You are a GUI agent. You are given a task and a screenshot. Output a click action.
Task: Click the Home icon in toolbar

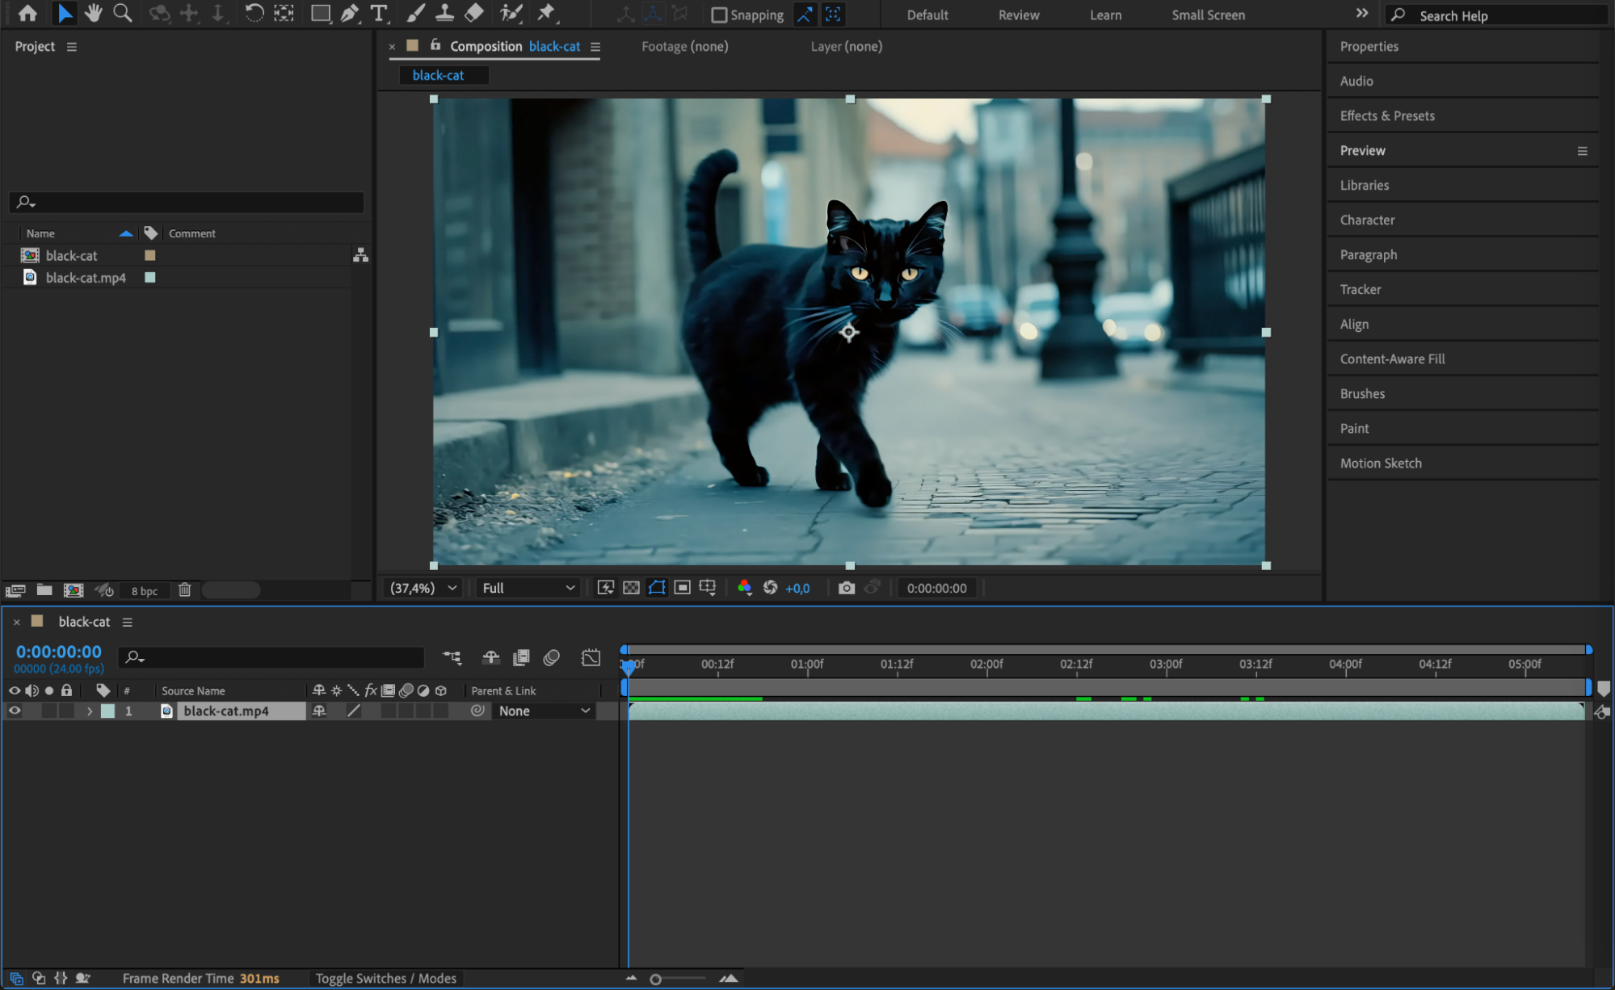tap(27, 13)
